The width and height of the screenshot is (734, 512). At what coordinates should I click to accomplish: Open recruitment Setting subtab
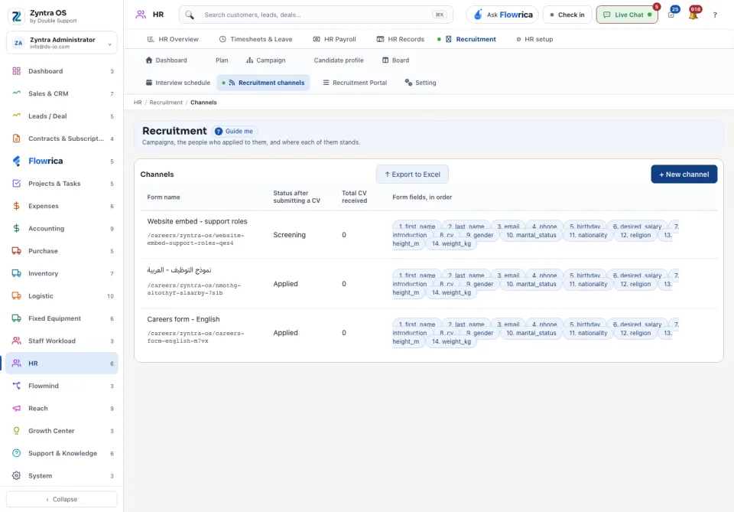[x=421, y=83]
